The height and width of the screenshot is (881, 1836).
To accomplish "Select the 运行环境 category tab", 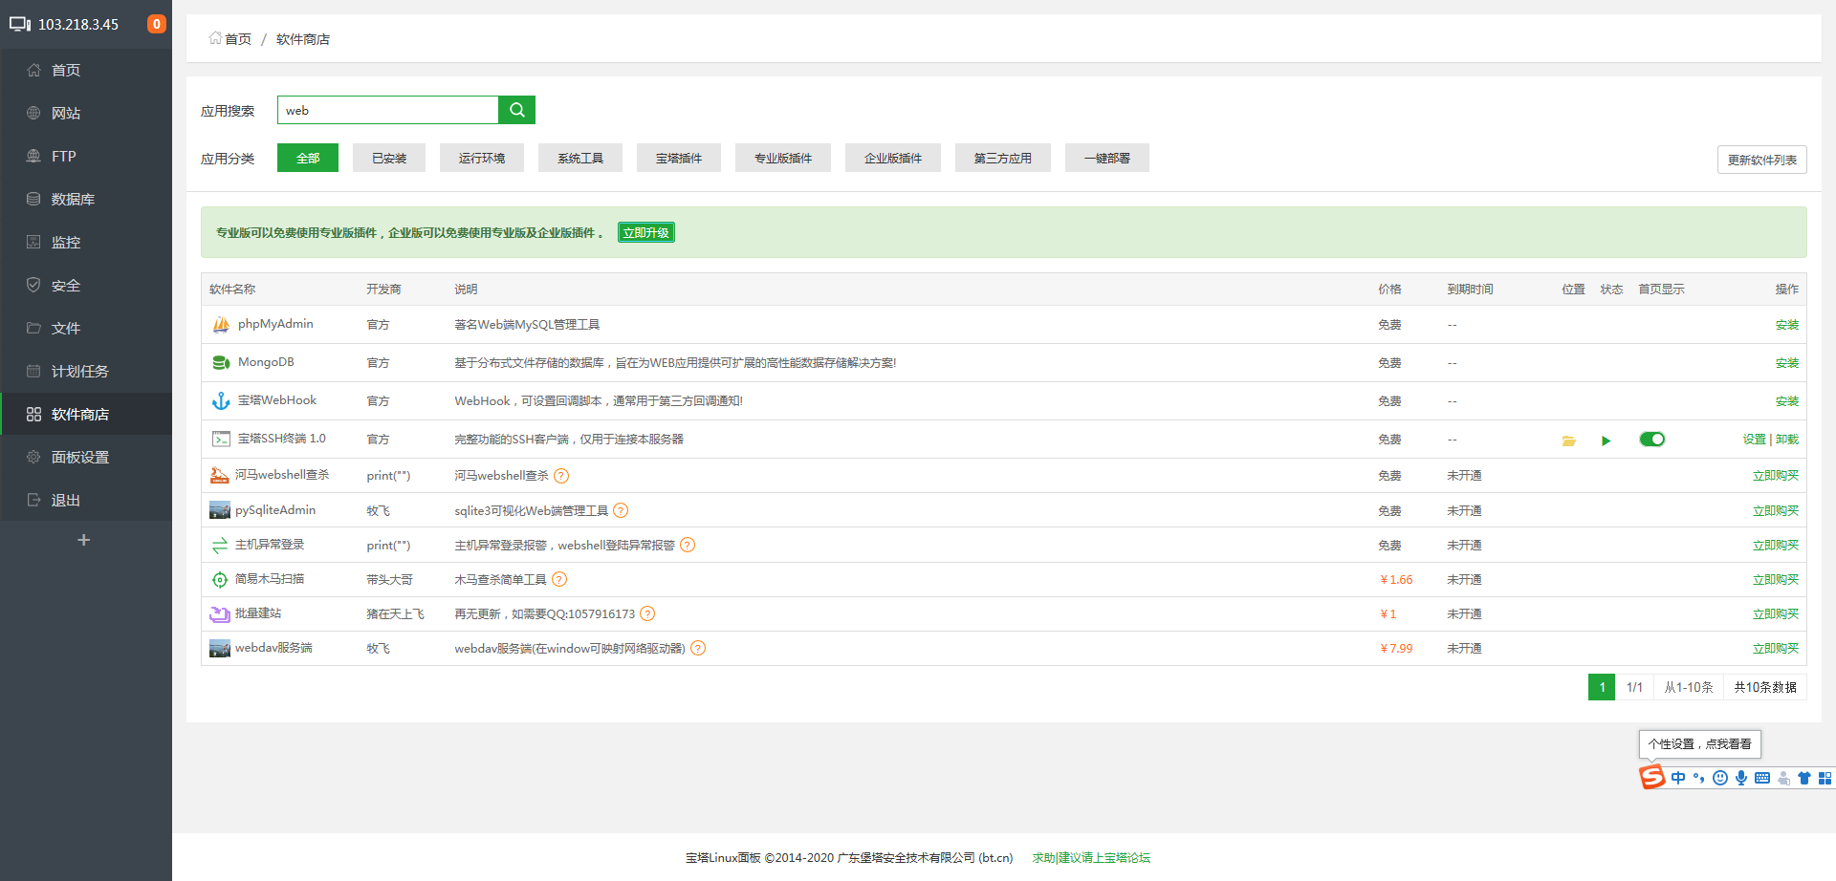I will point(482,158).
